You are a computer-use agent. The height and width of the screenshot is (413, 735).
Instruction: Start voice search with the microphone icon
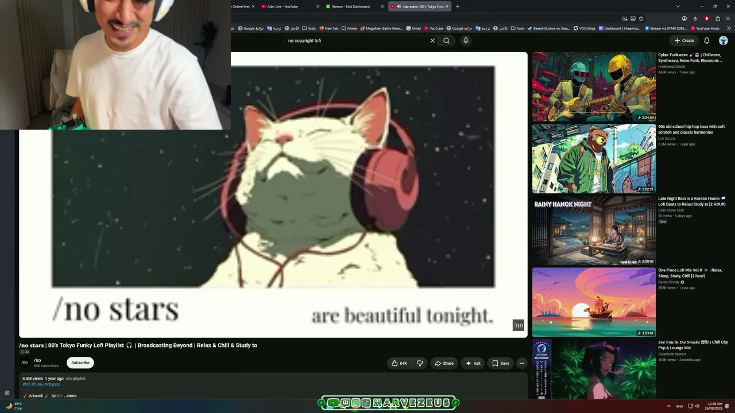(x=466, y=41)
